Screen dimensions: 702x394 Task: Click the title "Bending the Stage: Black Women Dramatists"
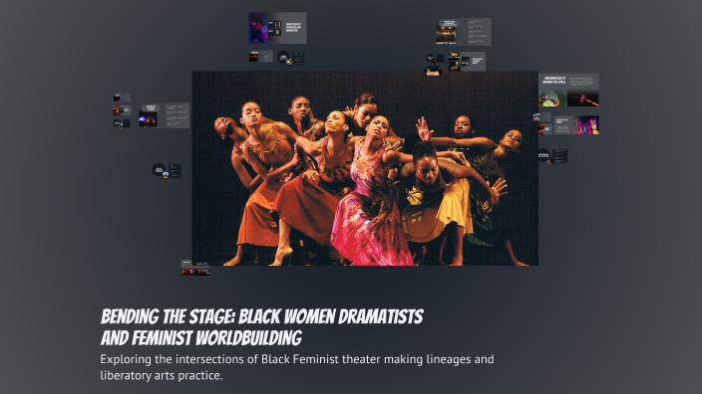coord(262,316)
